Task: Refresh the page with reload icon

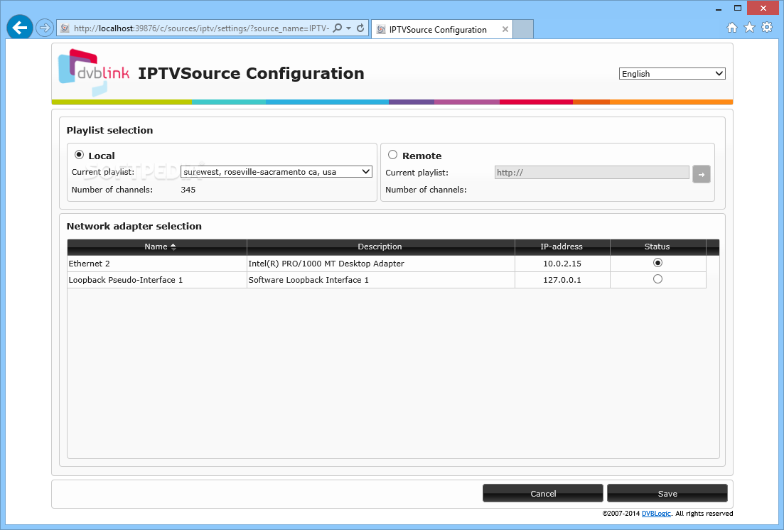Action: [360, 28]
